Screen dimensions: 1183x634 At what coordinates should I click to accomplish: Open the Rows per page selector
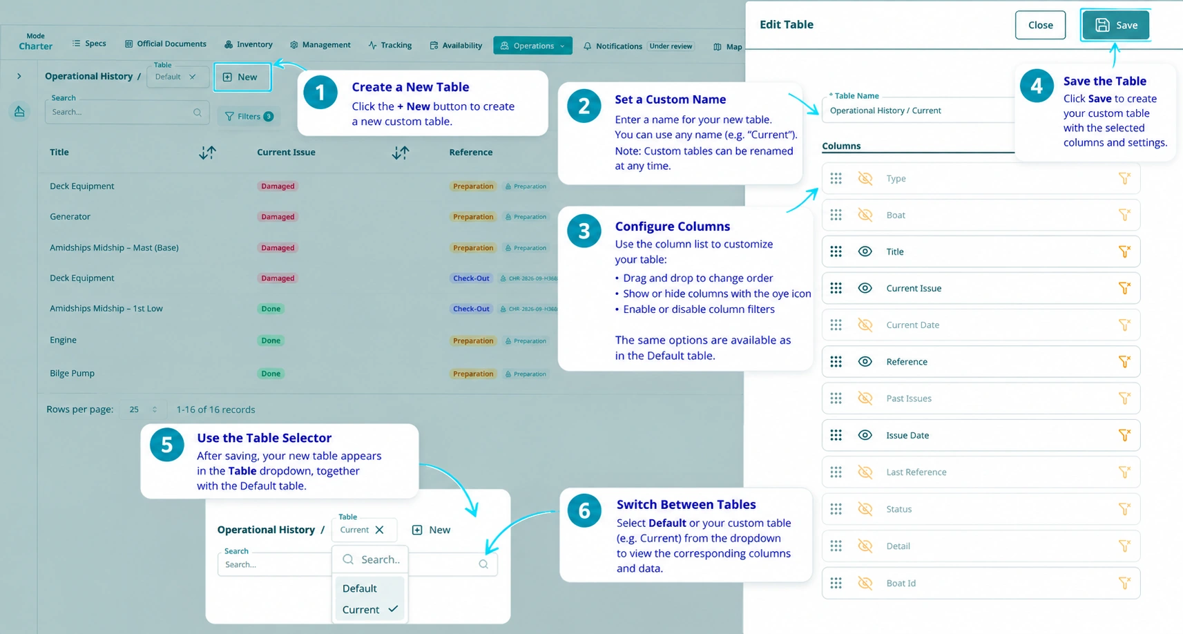coord(143,410)
